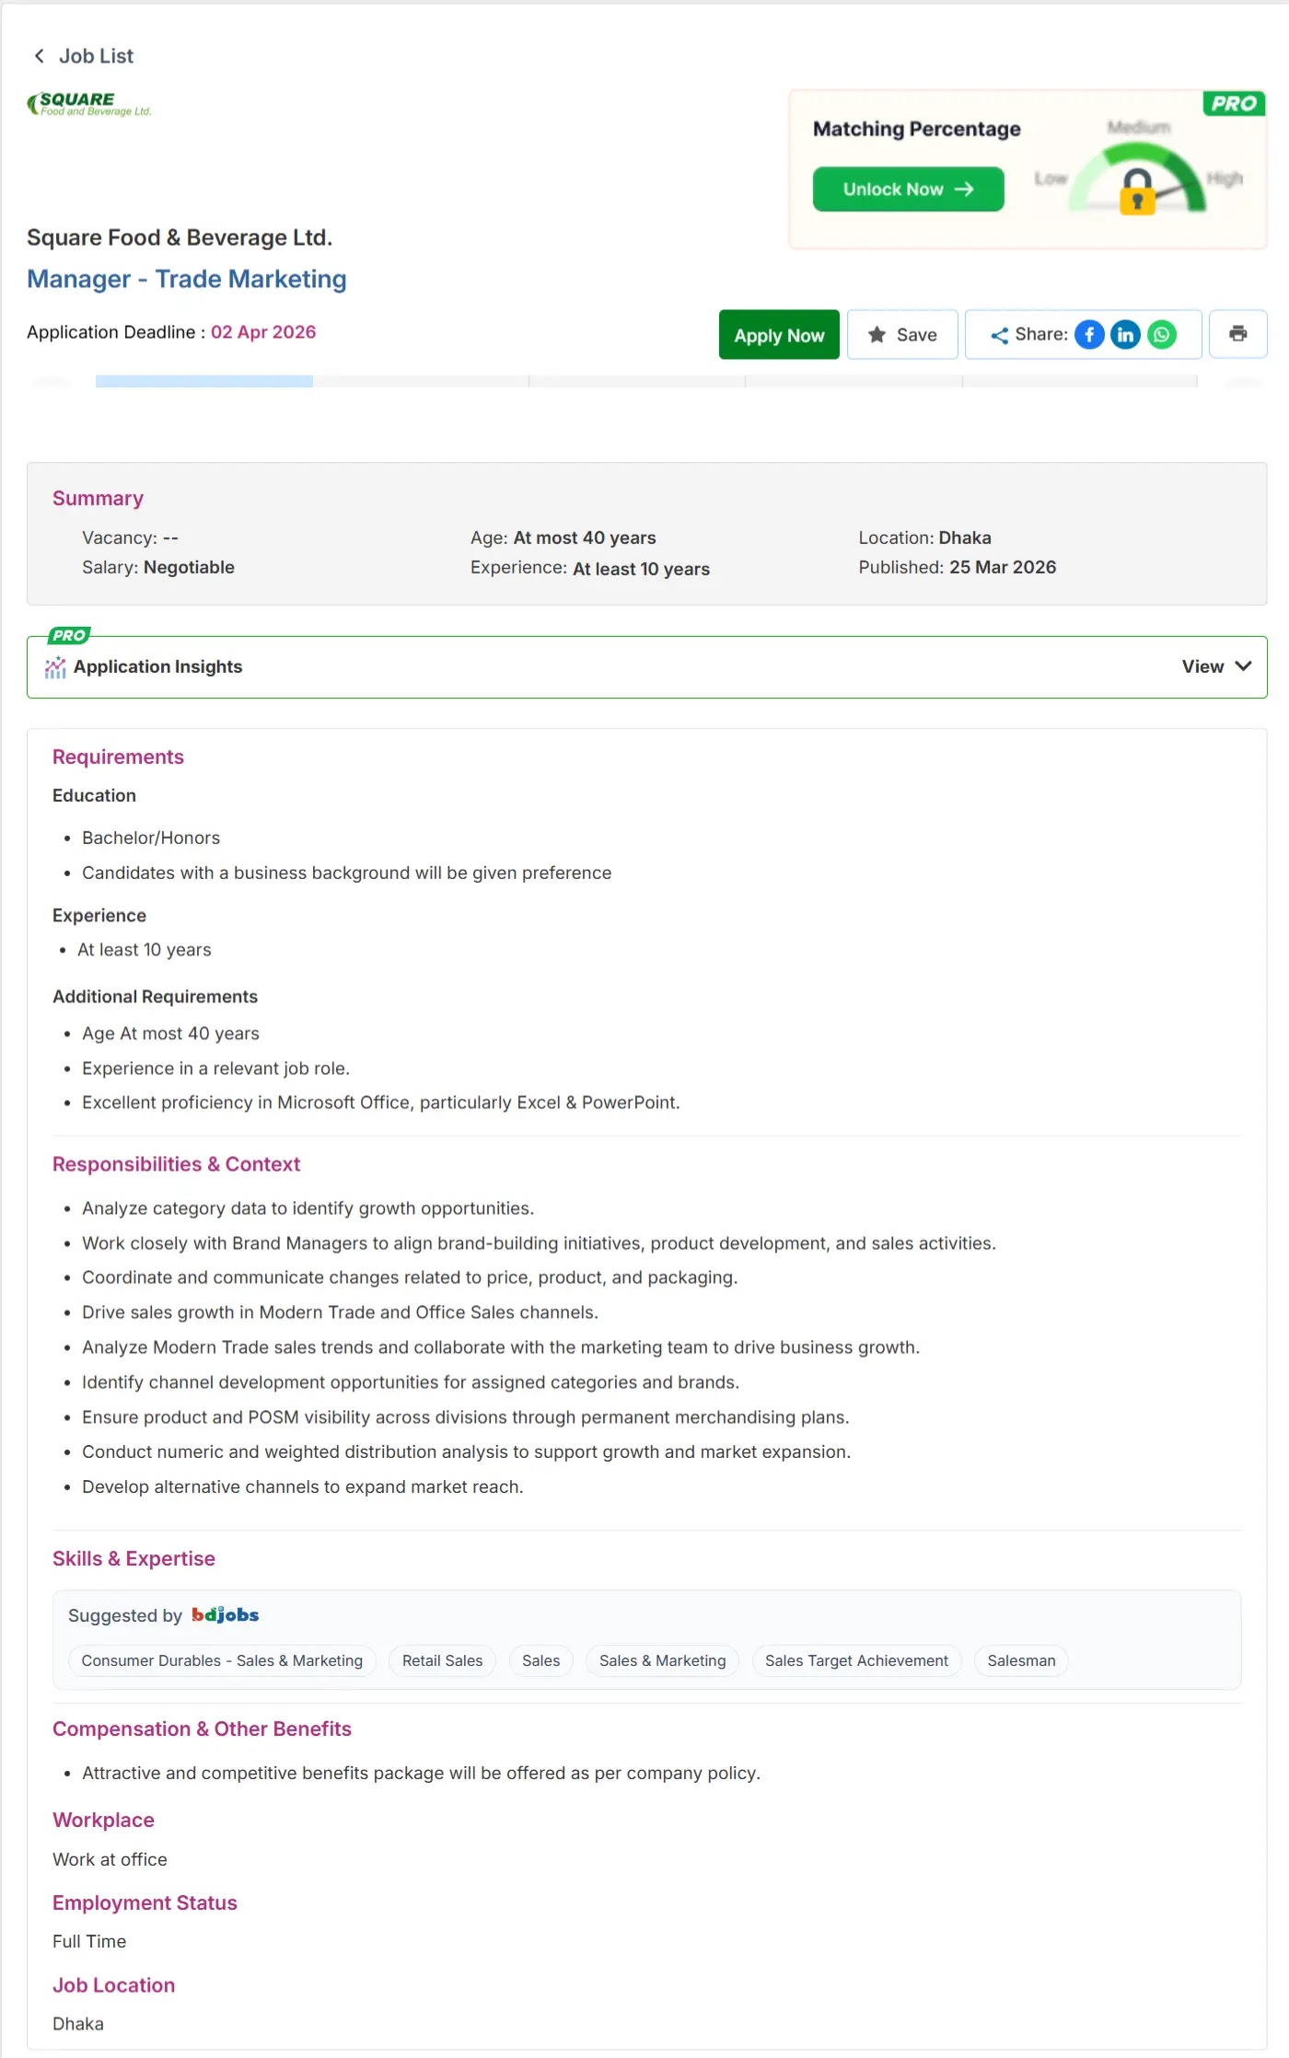Select the Retail Sales skill tag
The width and height of the screenshot is (1289, 2058).
click(442, 1660)
